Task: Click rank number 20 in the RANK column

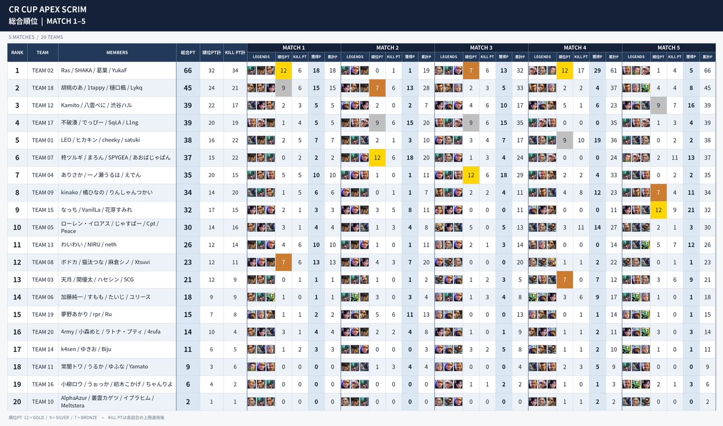Action: point(17,401)
